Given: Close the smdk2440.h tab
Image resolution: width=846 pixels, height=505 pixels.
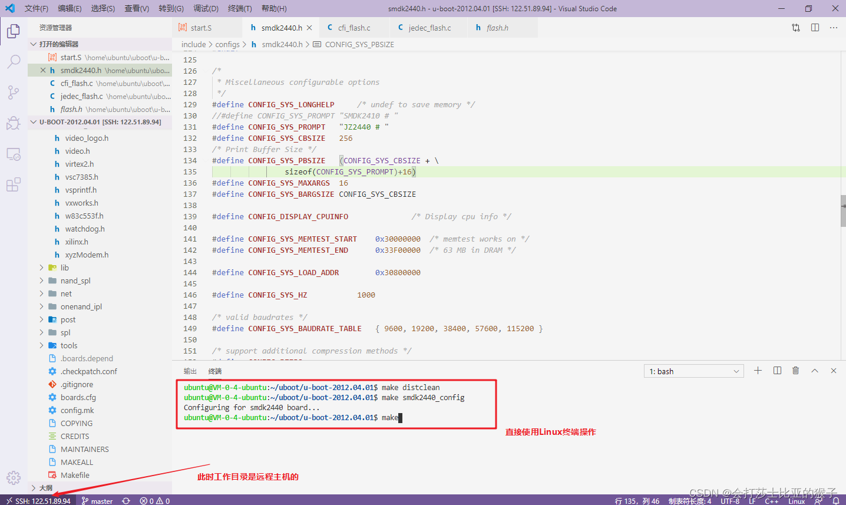Looking at the screenshot, I should point(309,28).
